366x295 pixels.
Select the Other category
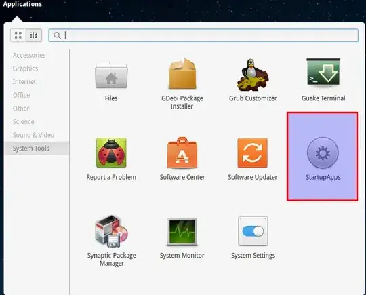pos(21,109)
